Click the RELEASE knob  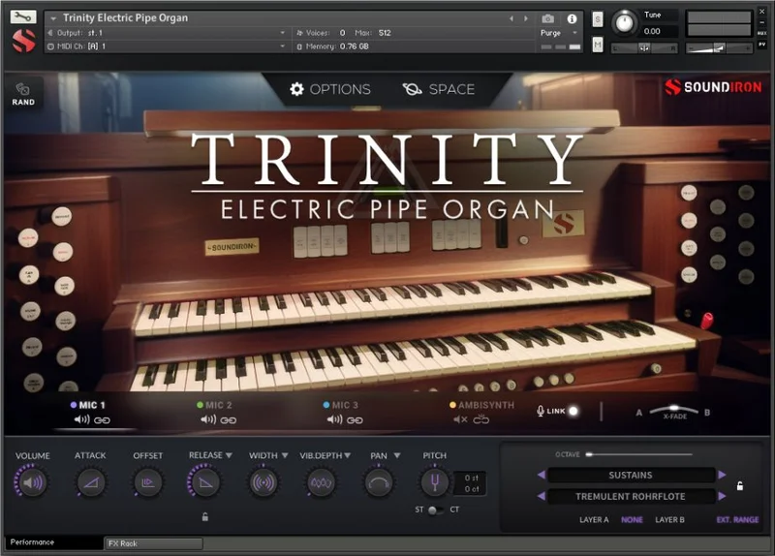204,481
